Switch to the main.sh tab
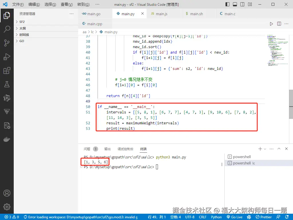The image size is (293, 220). point(198,14)
